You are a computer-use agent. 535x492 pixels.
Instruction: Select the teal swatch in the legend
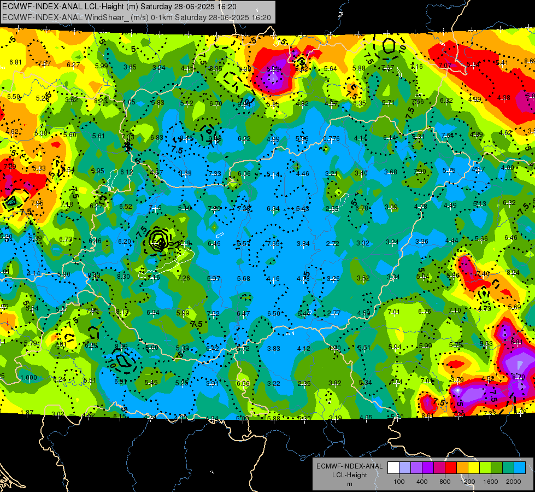(x=508, y=467)
